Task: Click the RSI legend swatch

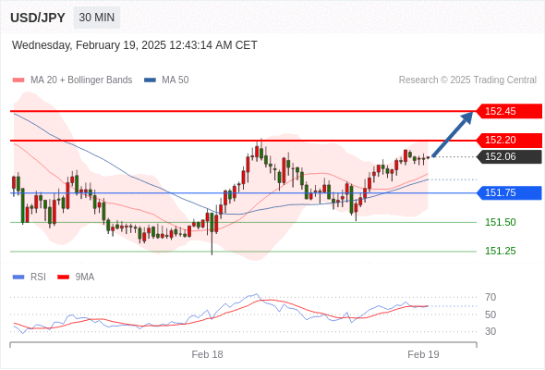Action: tap(18, 277)
